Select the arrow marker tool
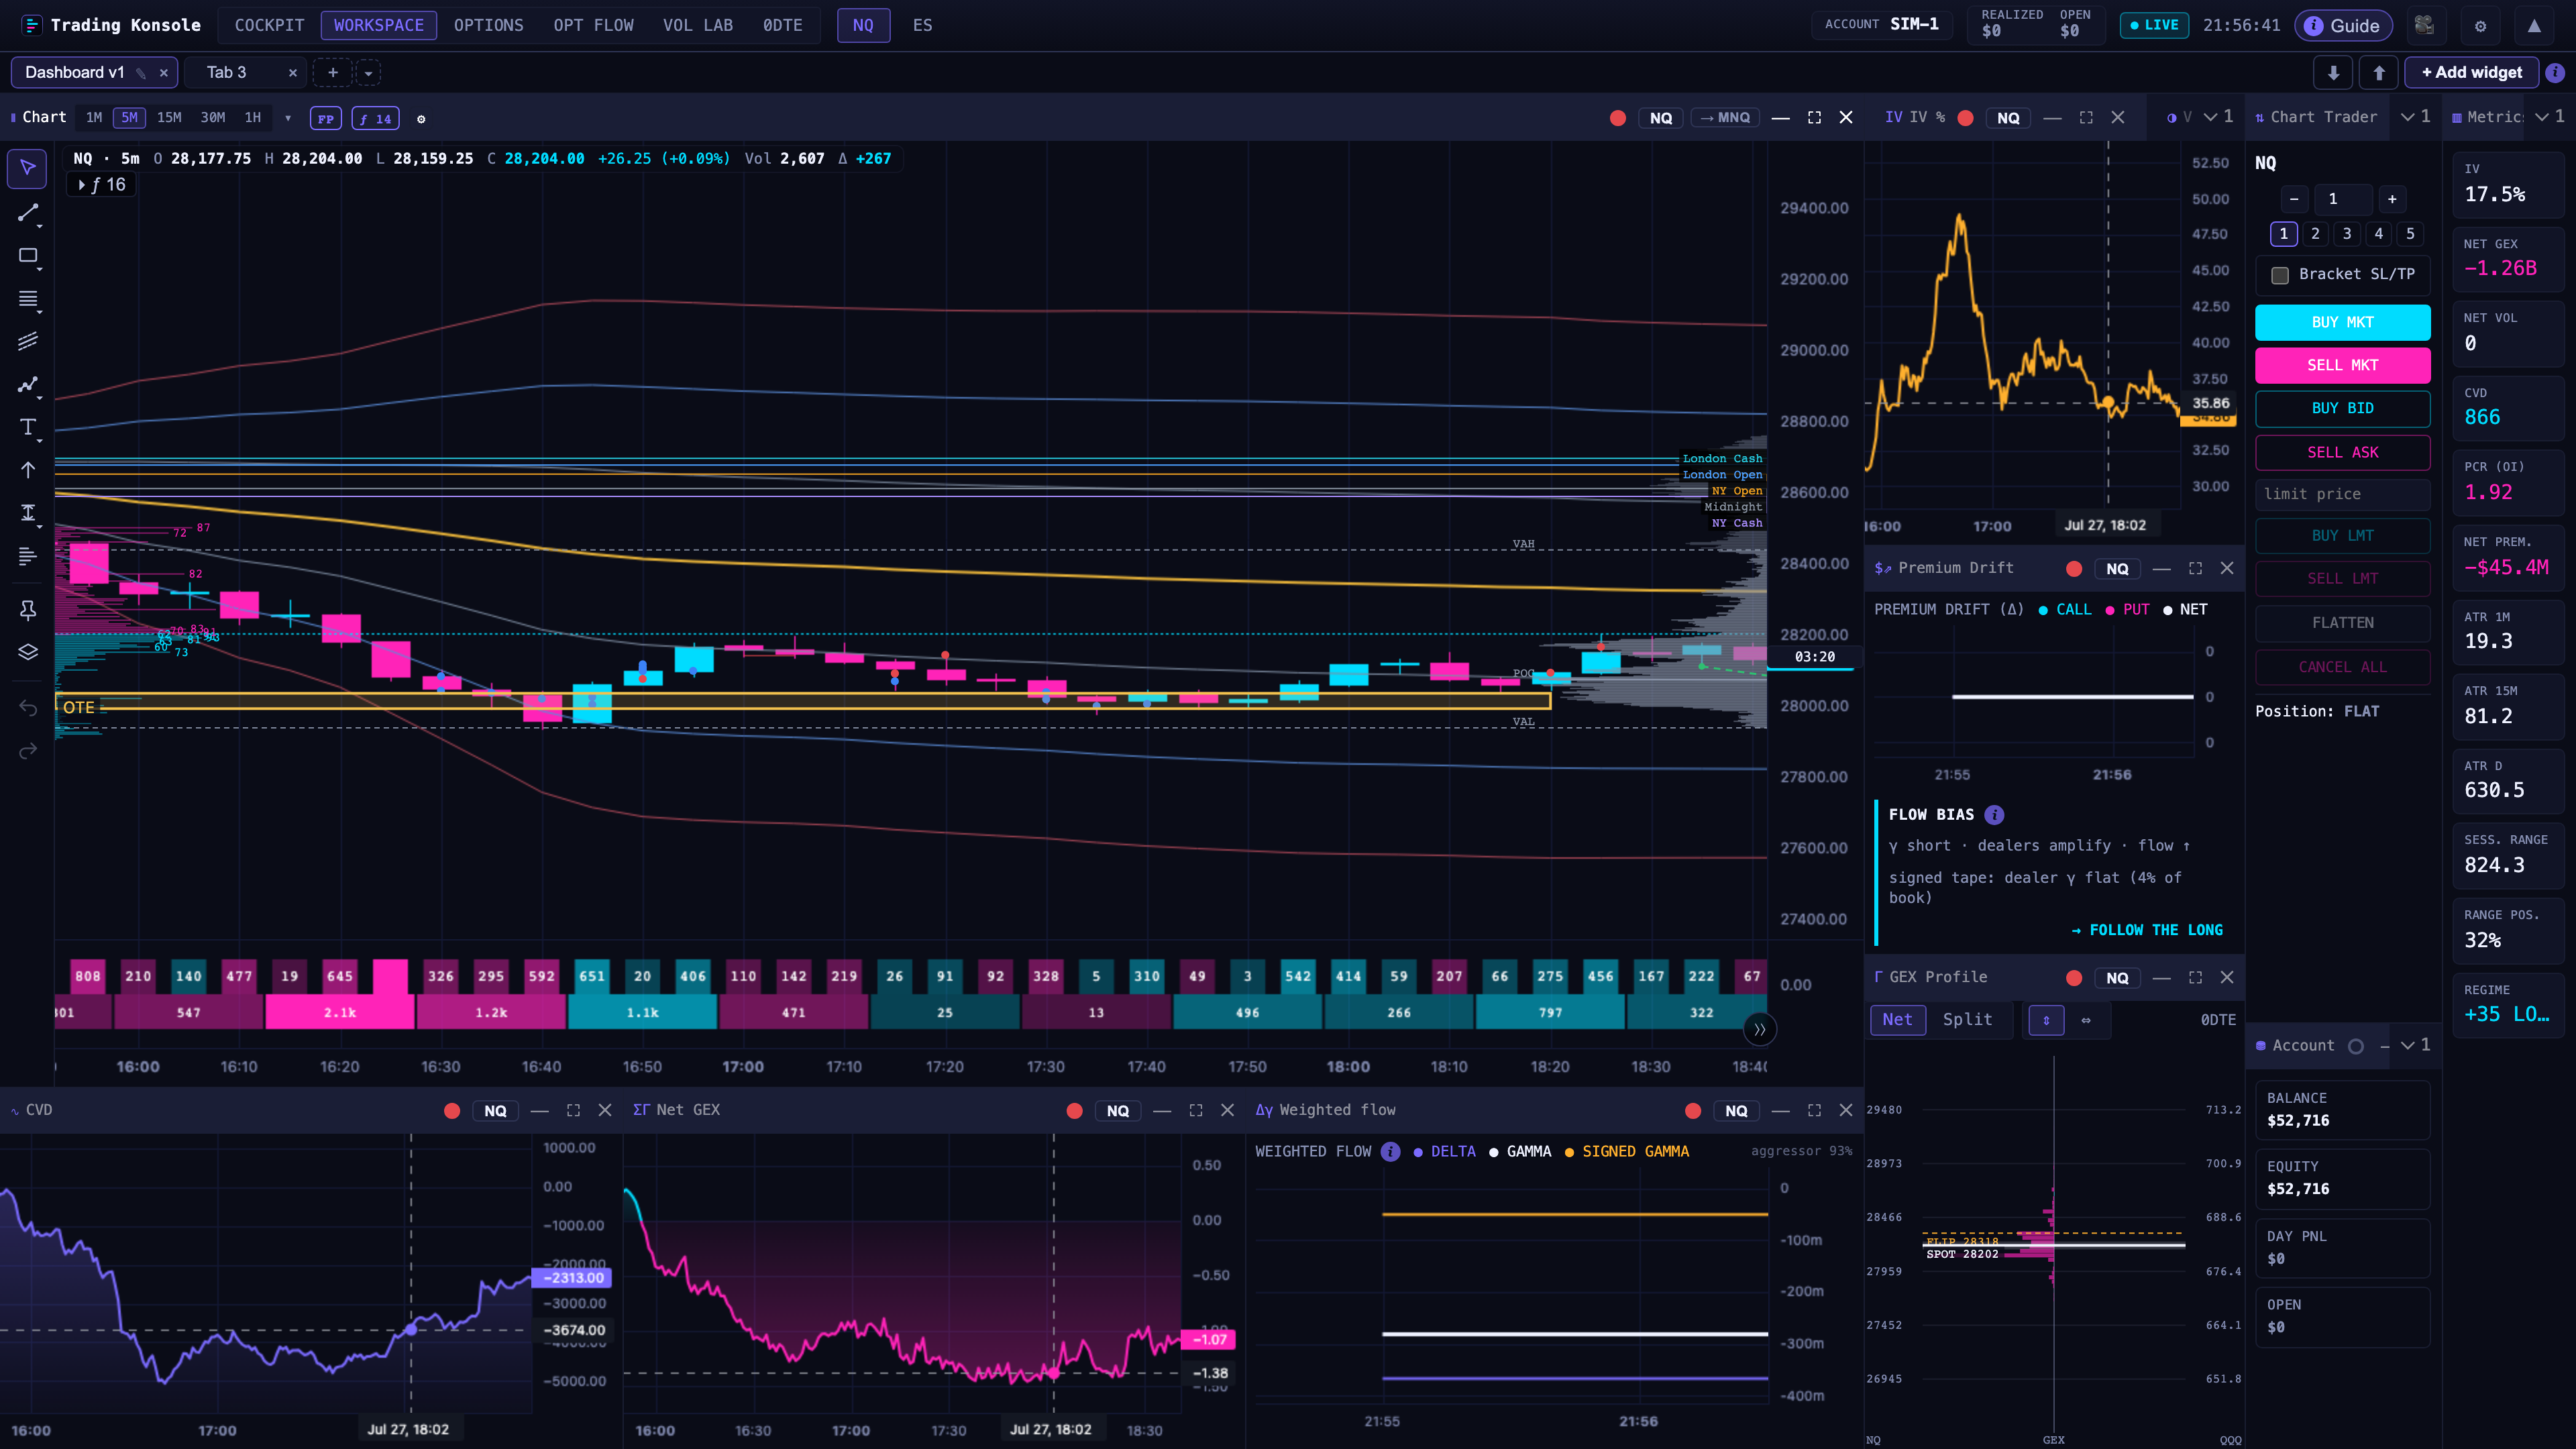The image size is (2576, 1449). [27, 470]
